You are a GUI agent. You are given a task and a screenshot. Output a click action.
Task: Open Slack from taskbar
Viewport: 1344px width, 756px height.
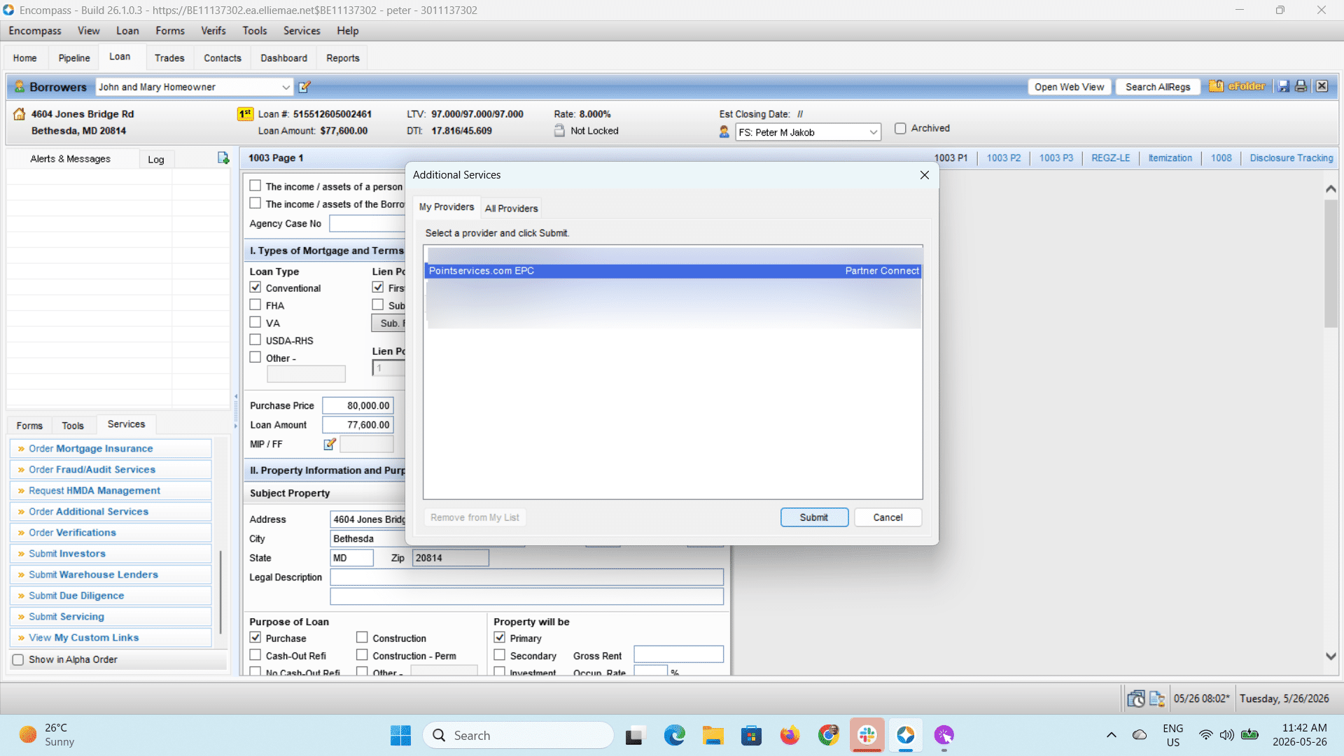(x=867, y=736)
